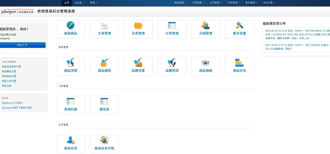The image size is (330, 154).
Task: Open the 需发货 table icon card
Action: point(104,105)
